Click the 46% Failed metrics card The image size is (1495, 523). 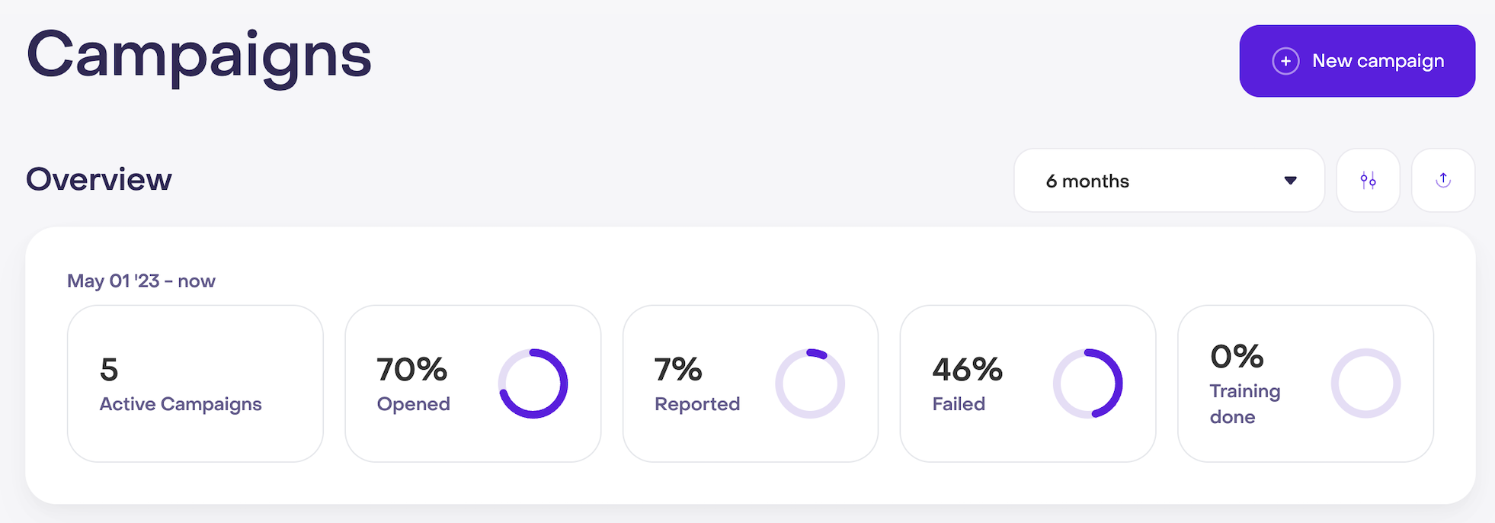tap(1027, 383)
